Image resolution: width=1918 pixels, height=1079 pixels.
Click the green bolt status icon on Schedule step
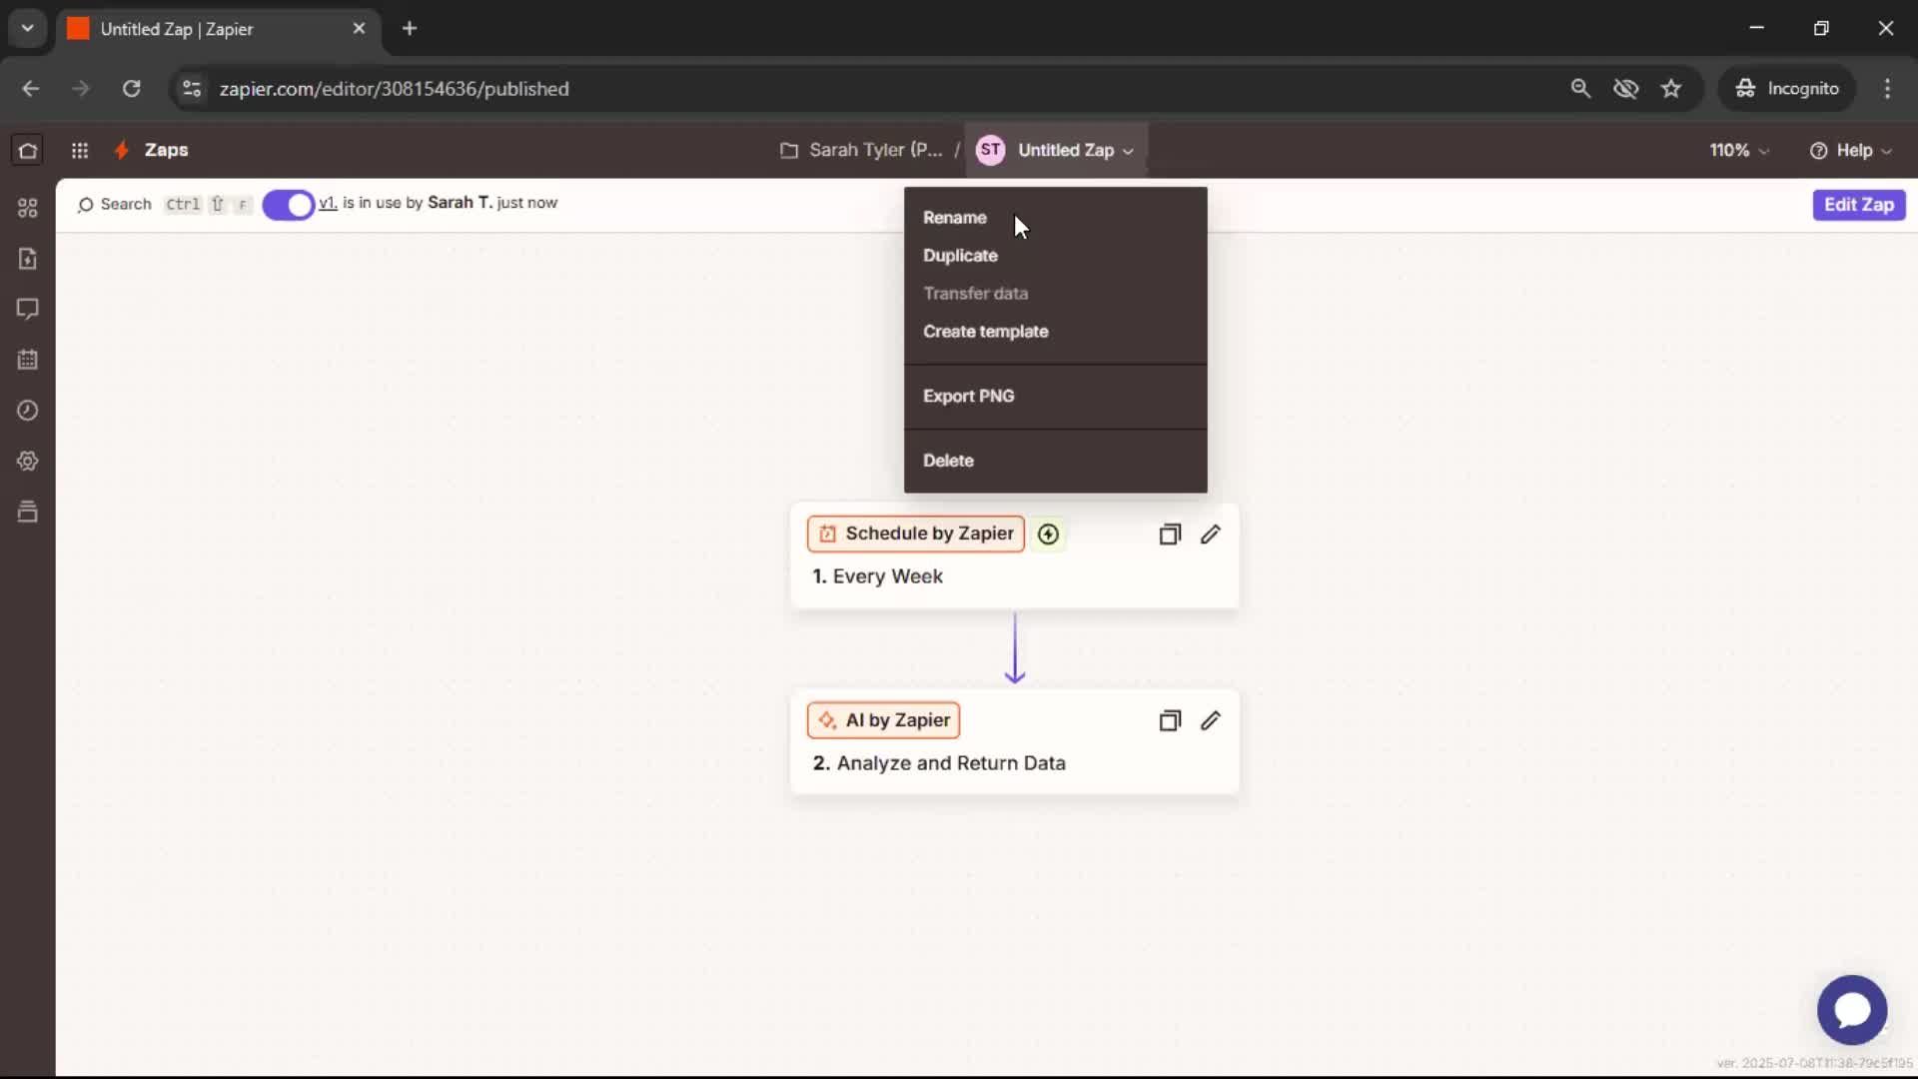pyautogui.click(x=1048, y=535)
